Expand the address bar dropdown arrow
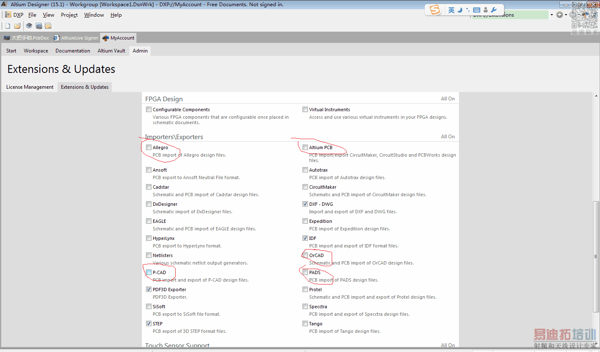This screenshot has width=600, height=352. click(x=552, y=15)
